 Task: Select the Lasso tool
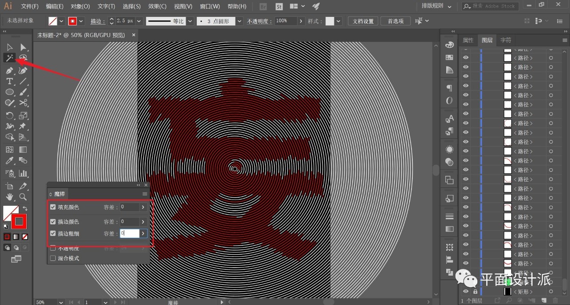pos(23,58)
